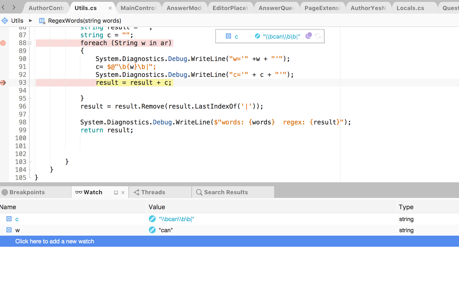Click the variable icon for watch c

click(9, 219)
